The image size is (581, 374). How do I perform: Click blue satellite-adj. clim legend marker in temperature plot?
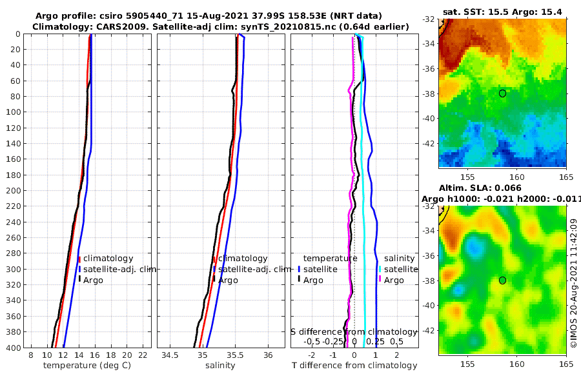pyautogui.click(x=79, y=269)
